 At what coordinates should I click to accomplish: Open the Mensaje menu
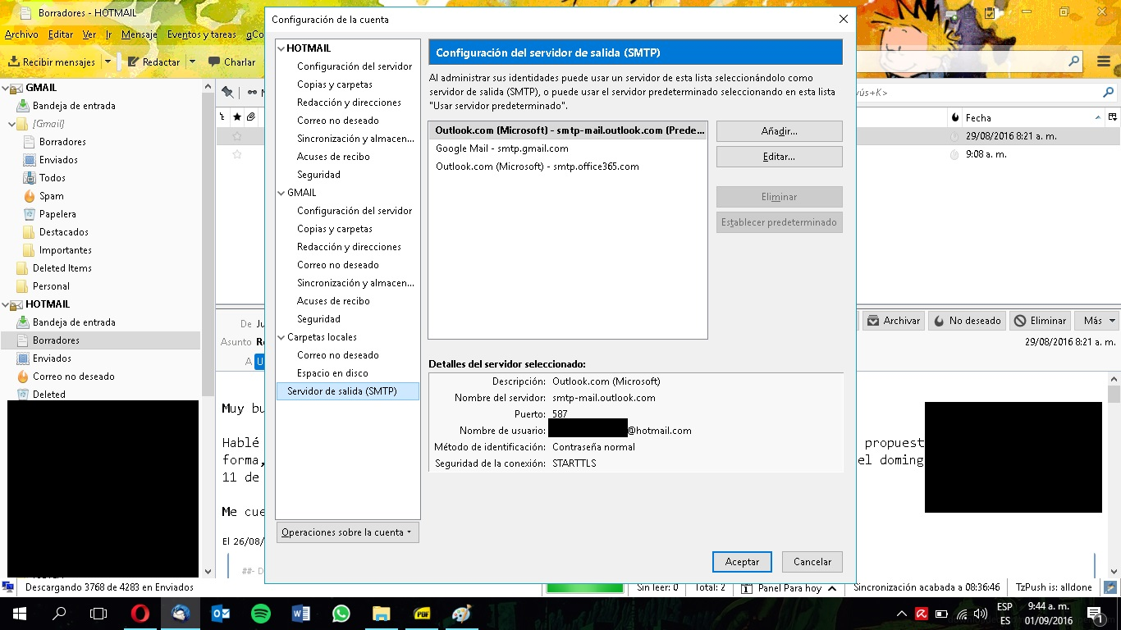point(140,34)
